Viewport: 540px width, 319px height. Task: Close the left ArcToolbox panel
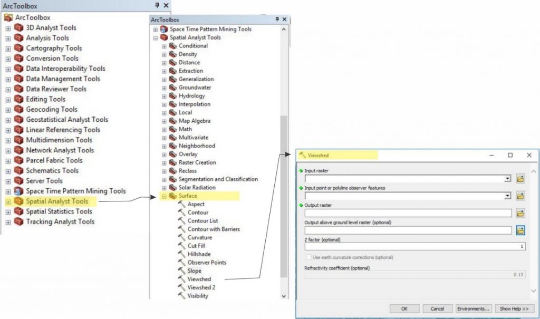[x=166, y=5]
